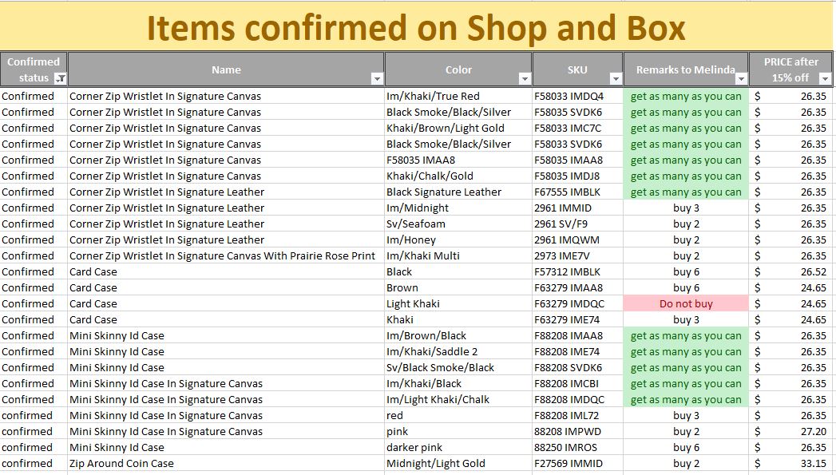This screenshot has height=475, width=836.
Task: Open the SKU column filter dropdown
Action: pos(616,78)
